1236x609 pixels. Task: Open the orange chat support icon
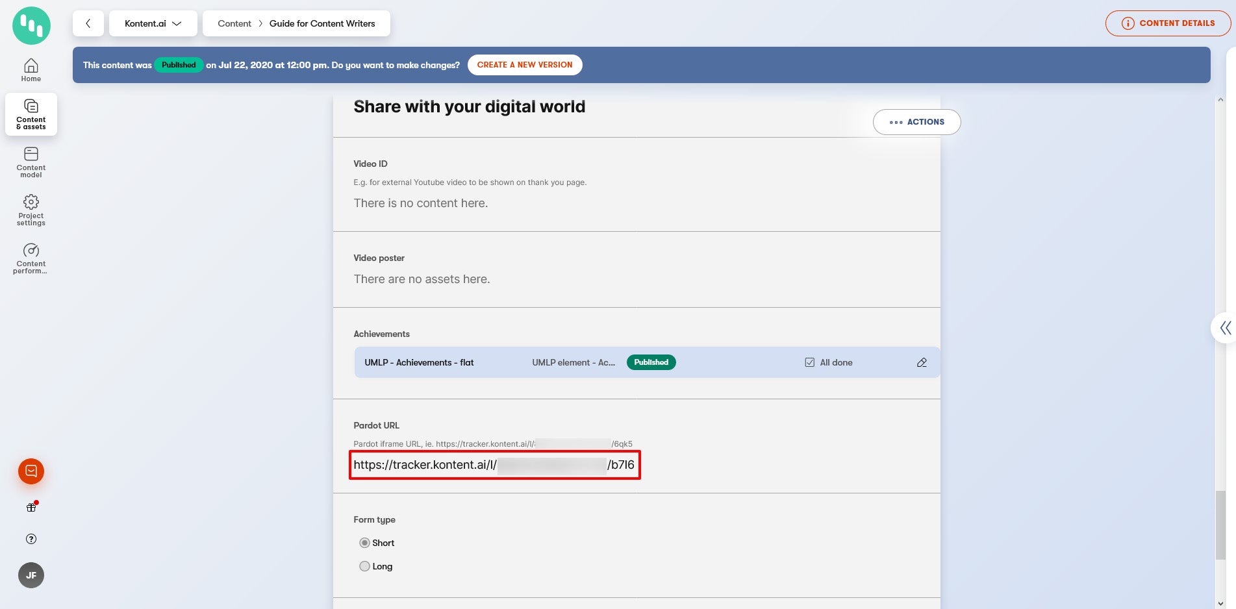(31, 471)
